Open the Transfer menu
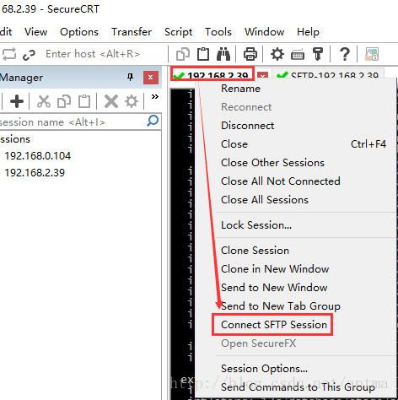 pos(132,32)
